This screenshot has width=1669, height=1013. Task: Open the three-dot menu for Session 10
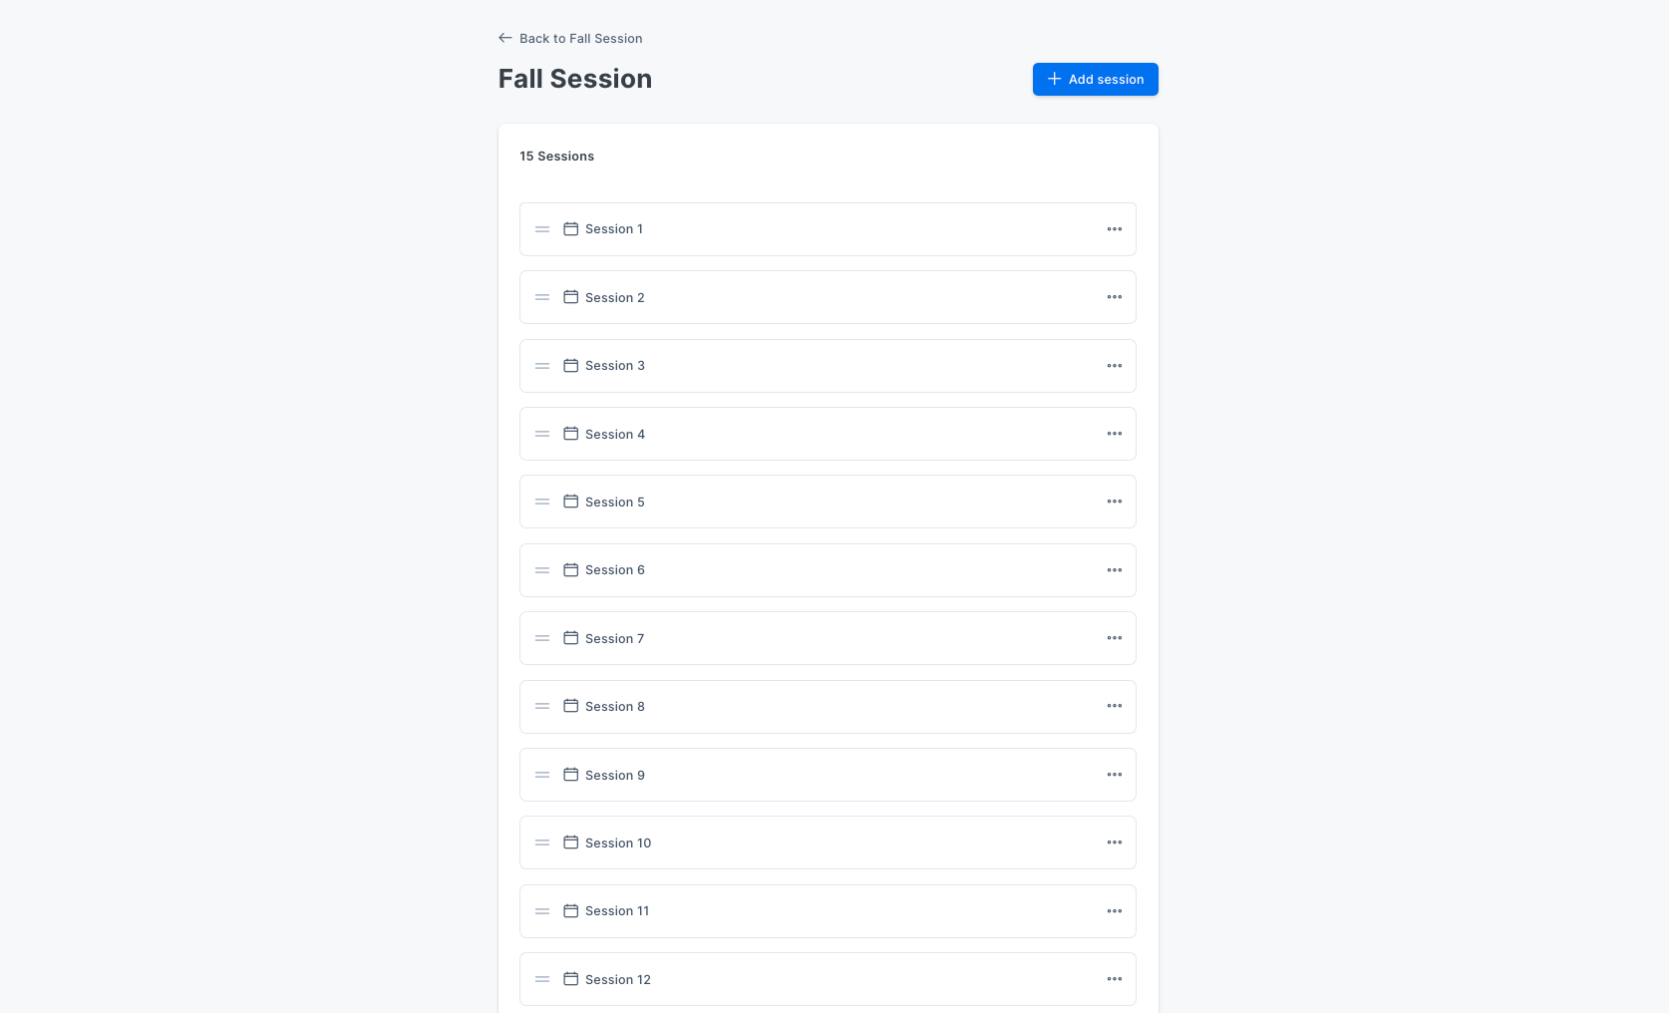[x=1115, y=843]
